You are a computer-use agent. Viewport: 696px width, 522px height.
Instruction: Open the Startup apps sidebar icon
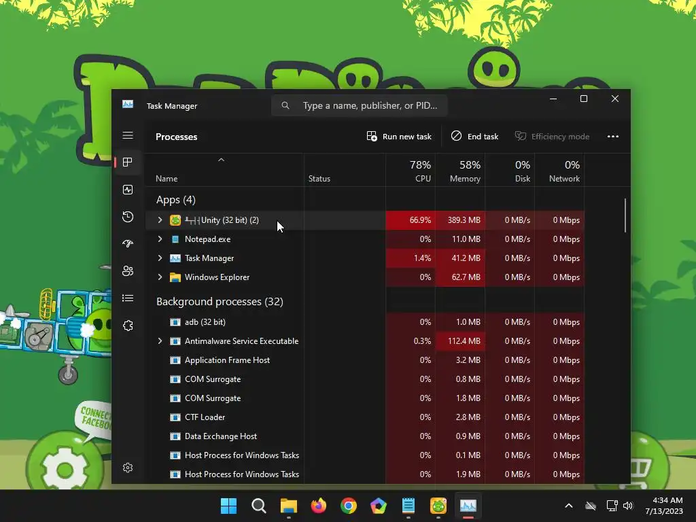click(128, 244)
